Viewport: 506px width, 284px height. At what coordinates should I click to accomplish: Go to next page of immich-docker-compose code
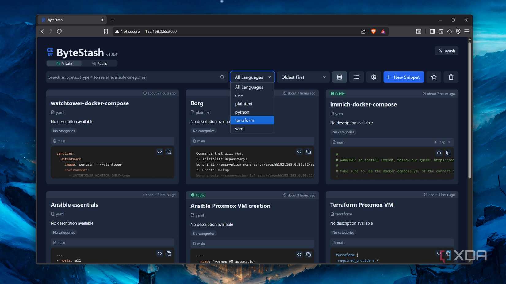point(449,142)
